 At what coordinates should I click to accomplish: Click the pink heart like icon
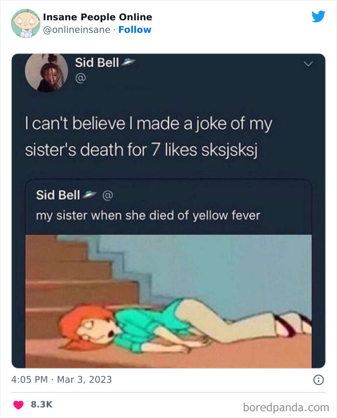18,404
